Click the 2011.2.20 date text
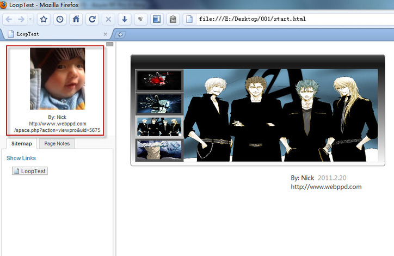 (332, 178)
